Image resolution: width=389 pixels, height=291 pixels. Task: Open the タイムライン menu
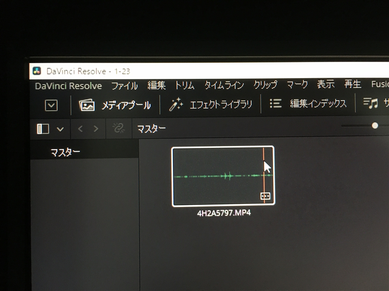(224, 85)
